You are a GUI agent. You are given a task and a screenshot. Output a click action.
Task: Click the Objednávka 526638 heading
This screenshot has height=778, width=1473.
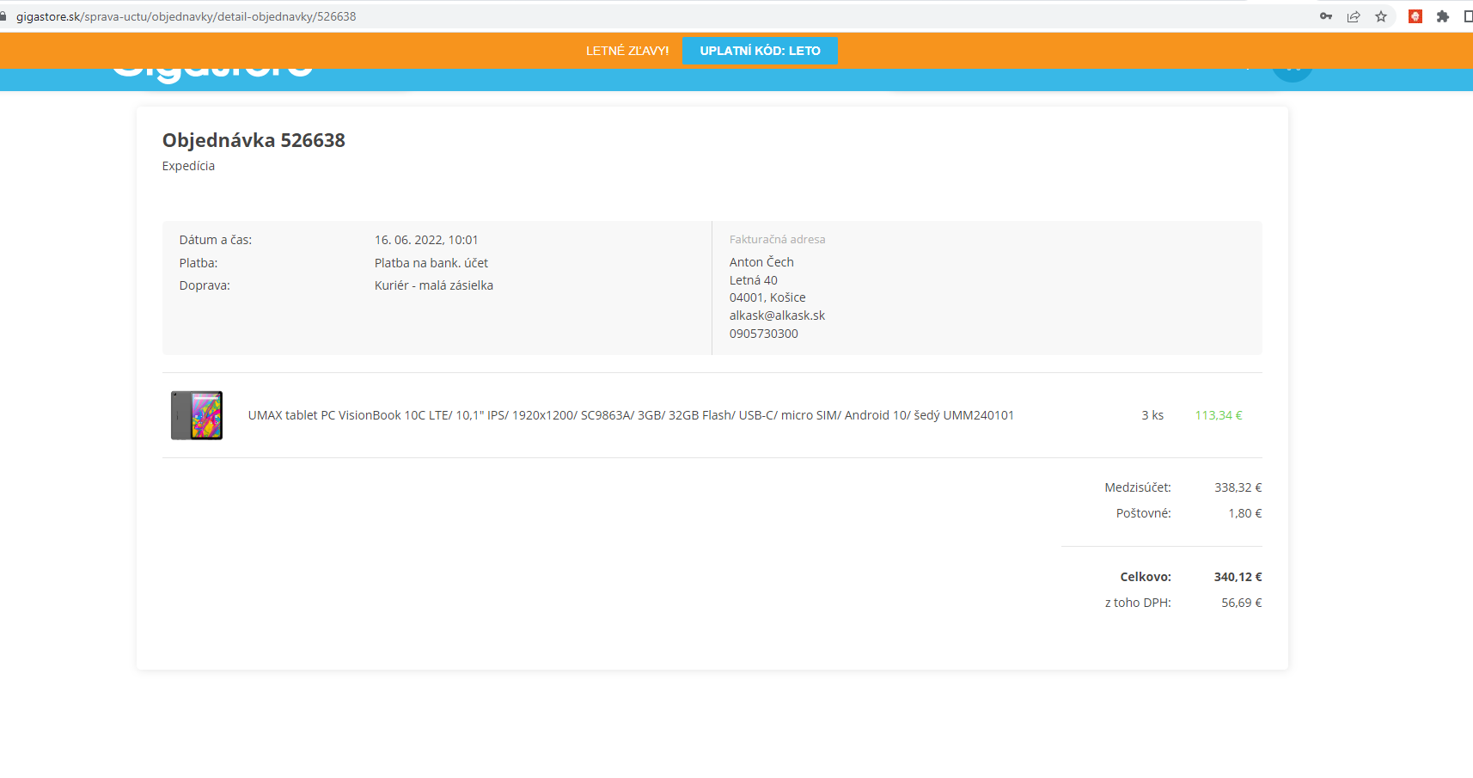click(x=254, y=140)
